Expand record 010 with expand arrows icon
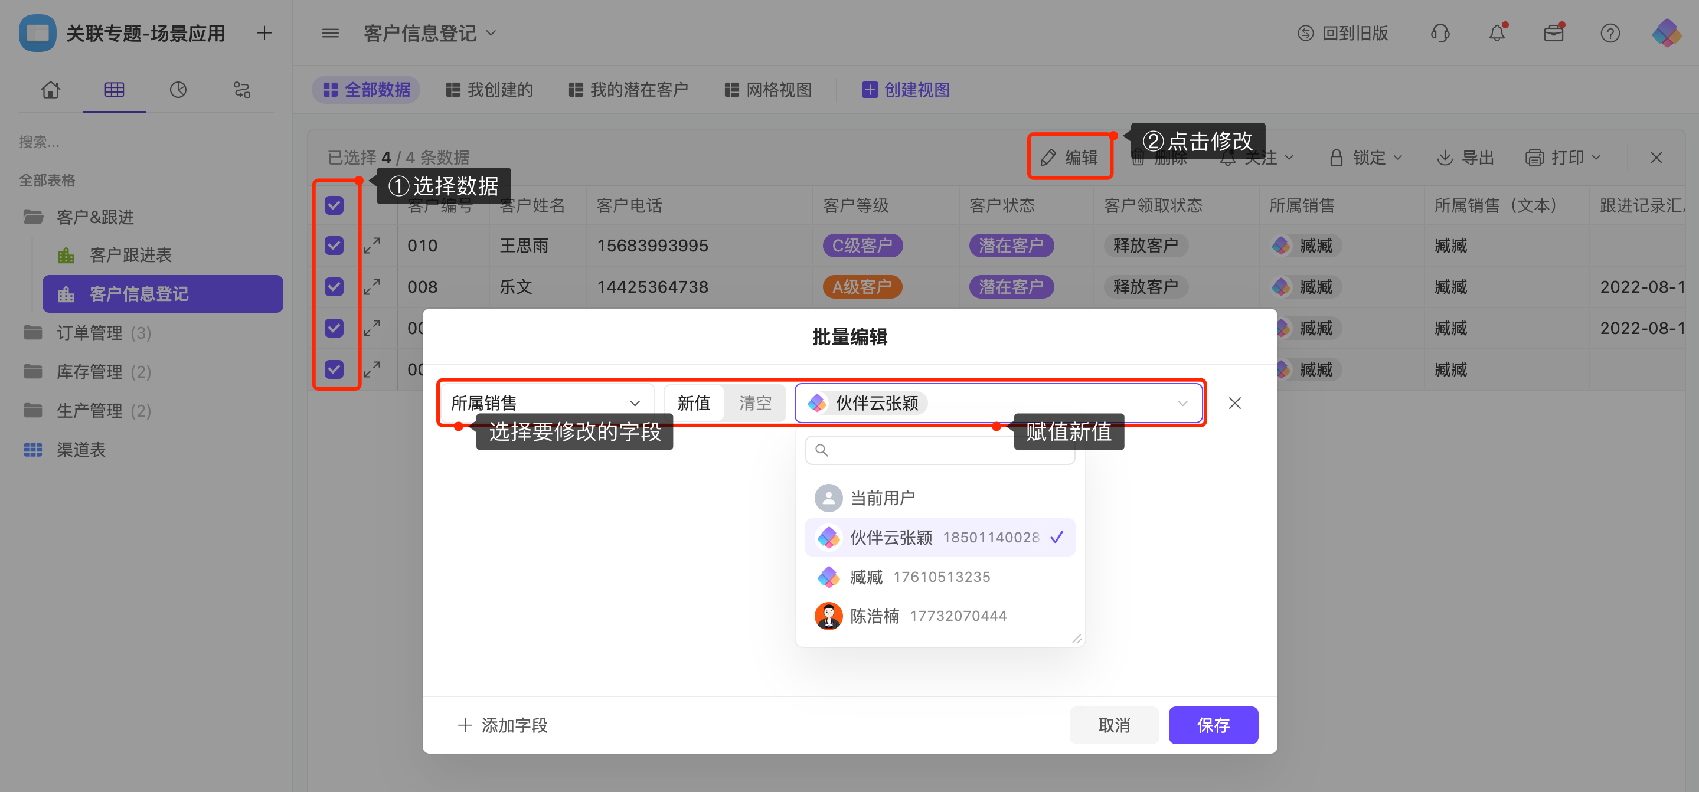1699x792 pixels. point(372,246)
